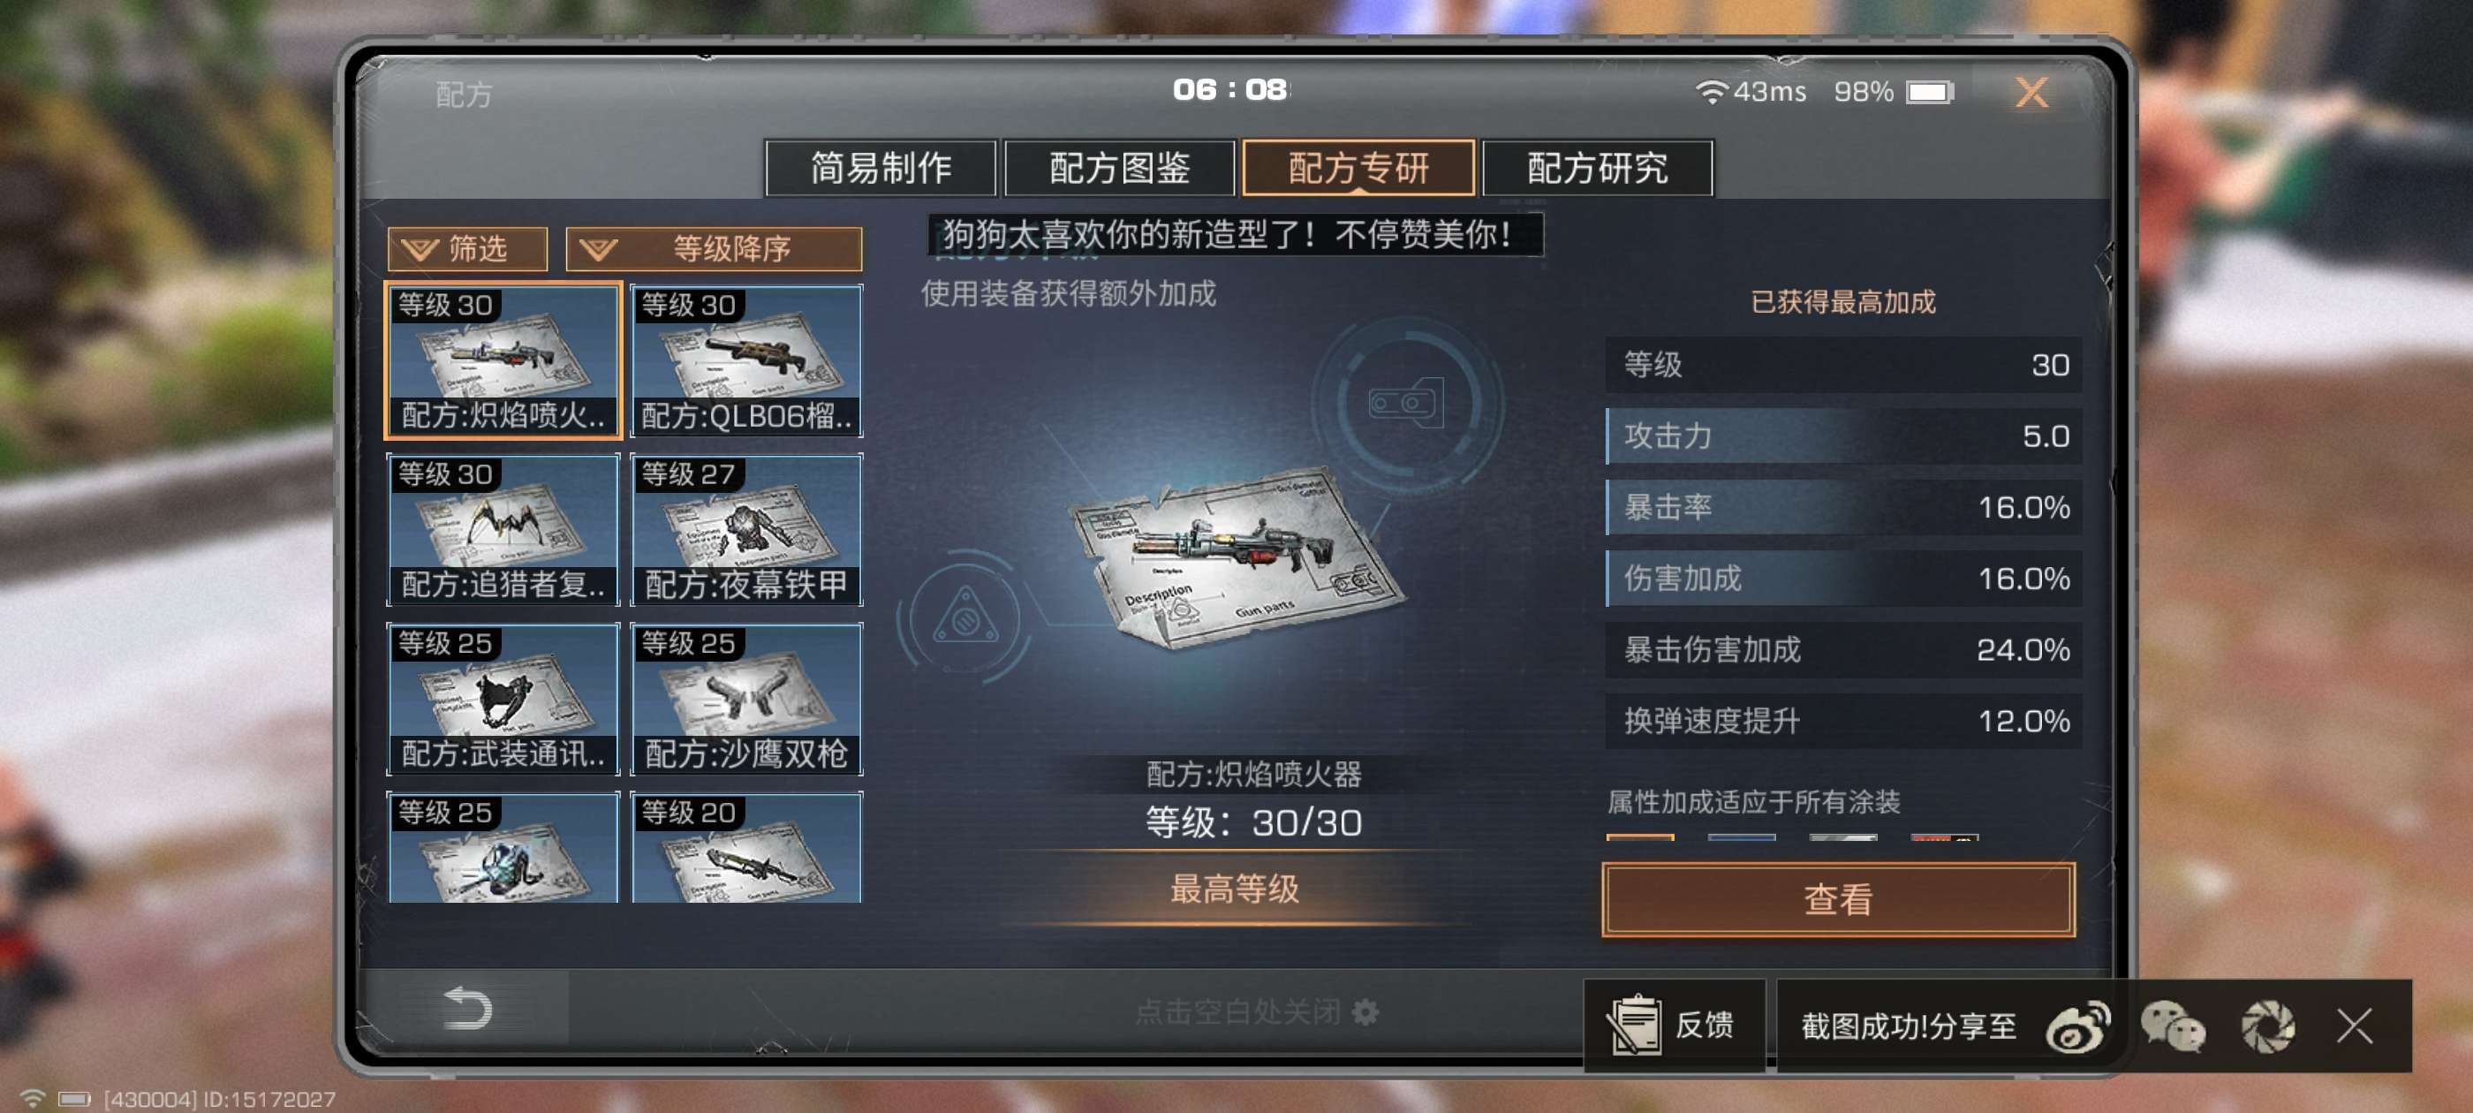
Task: Click the 反馈 feedback clipboard icon
Action: pyautogui.click(x=1633, y=1025)
